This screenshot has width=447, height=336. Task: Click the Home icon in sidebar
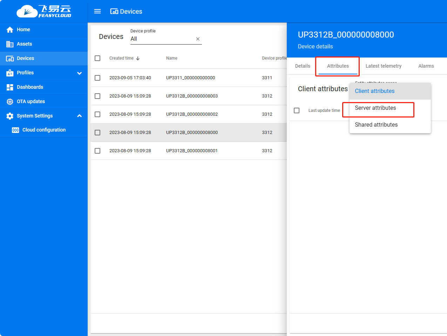[x=10, y=30]
